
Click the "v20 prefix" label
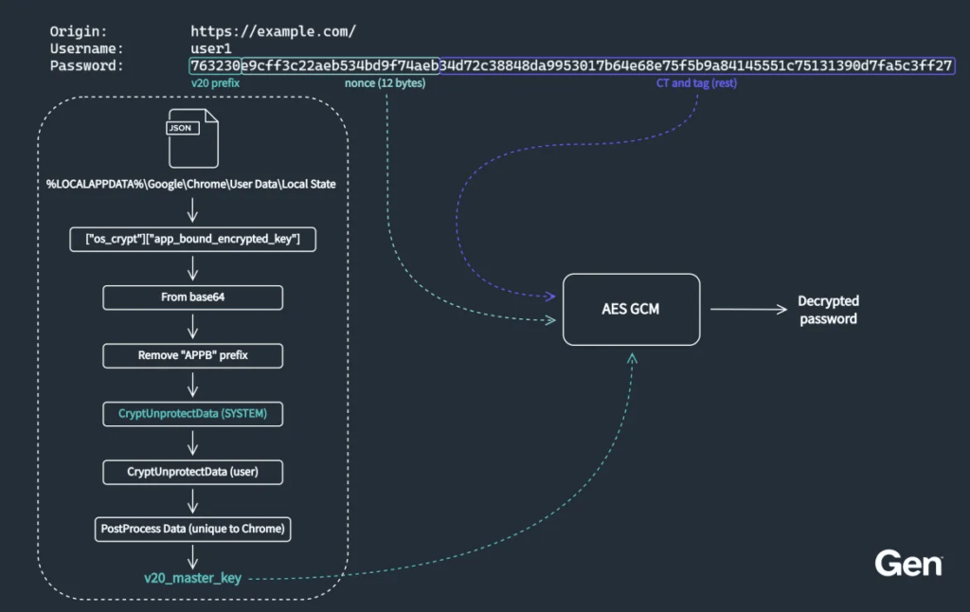215,83
